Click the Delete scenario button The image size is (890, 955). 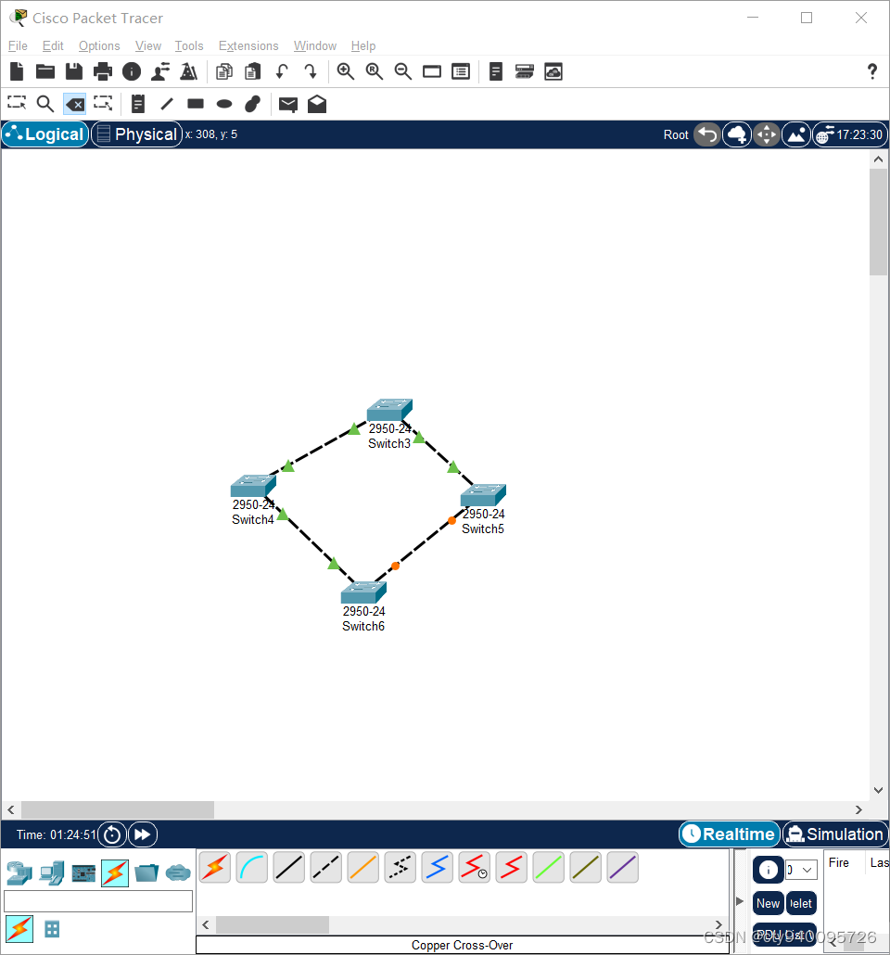(801, 903)
